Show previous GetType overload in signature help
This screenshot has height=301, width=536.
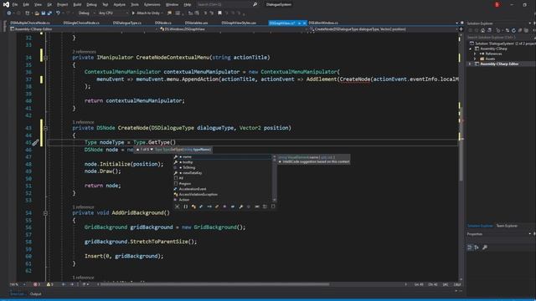137,150
